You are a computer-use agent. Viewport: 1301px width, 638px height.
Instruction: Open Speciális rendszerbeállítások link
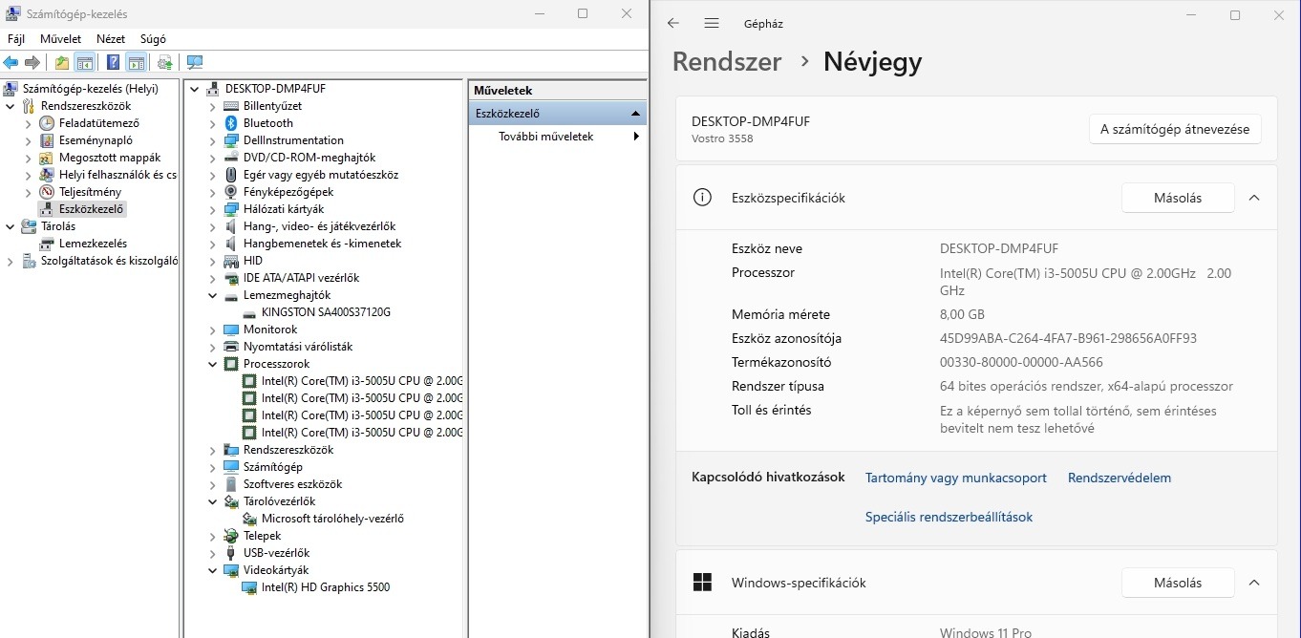point(949,517)
